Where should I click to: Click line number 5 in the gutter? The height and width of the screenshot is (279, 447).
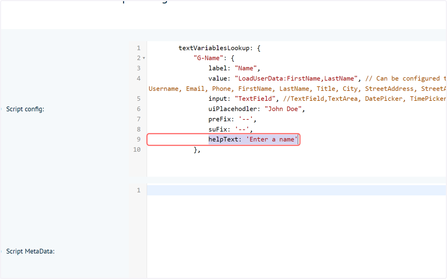click(x=139, y=99)
